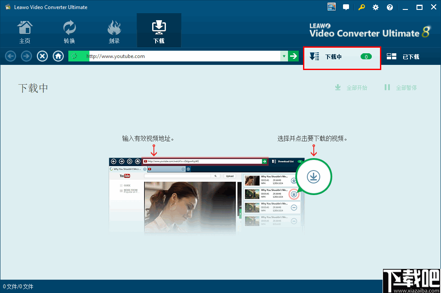This screenshot has height=293, width=441.
Task: Open help with the question mark icon
Action: pos(390,7)
